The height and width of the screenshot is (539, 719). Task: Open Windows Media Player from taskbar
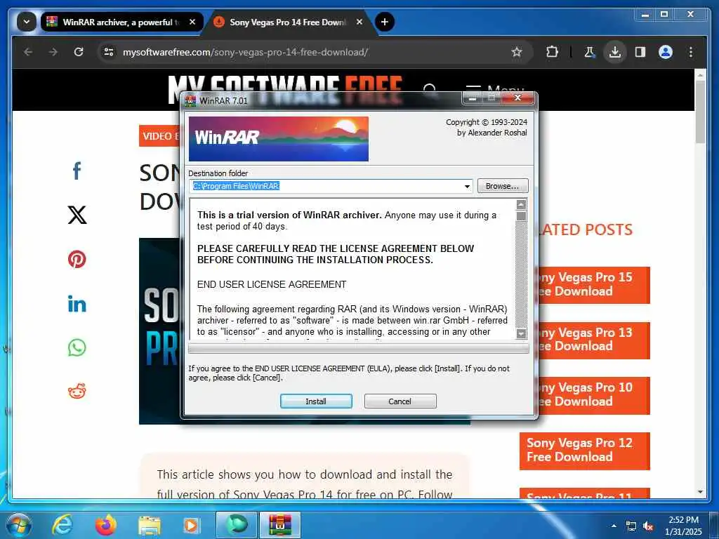pyautogui.click(x=191, y=525)
